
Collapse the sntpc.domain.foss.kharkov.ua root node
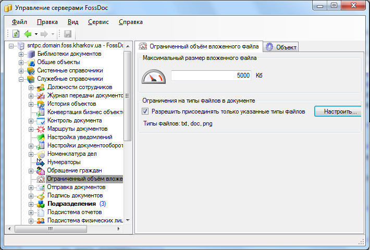11,46
